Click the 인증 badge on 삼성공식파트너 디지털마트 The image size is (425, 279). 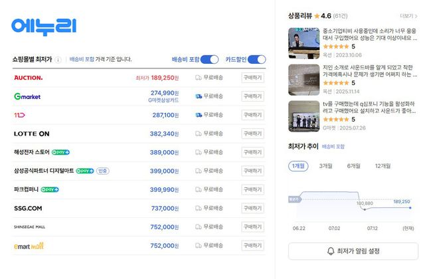(x=103, y=171)
